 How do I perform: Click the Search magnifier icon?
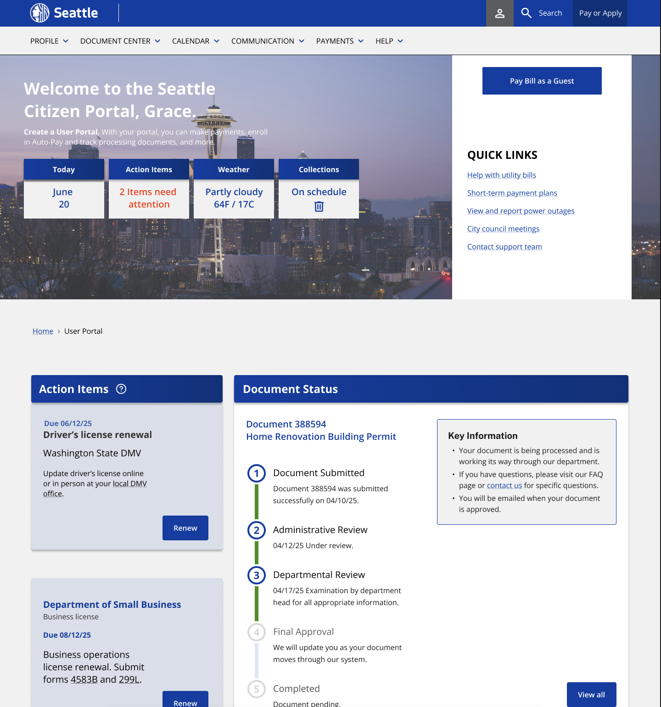(526, 13)
